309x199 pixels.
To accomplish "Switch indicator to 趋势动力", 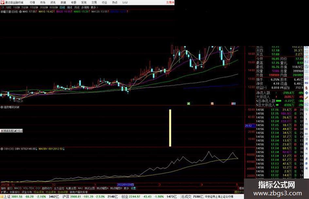I will (x=47, y=188).
